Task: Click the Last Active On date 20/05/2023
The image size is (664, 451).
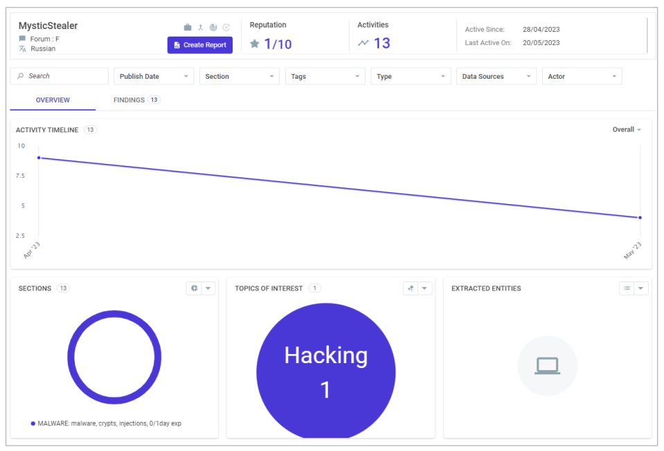Action: tap(541, 43)
